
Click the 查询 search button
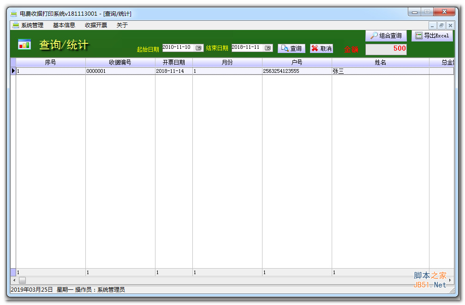click(292, 48)
